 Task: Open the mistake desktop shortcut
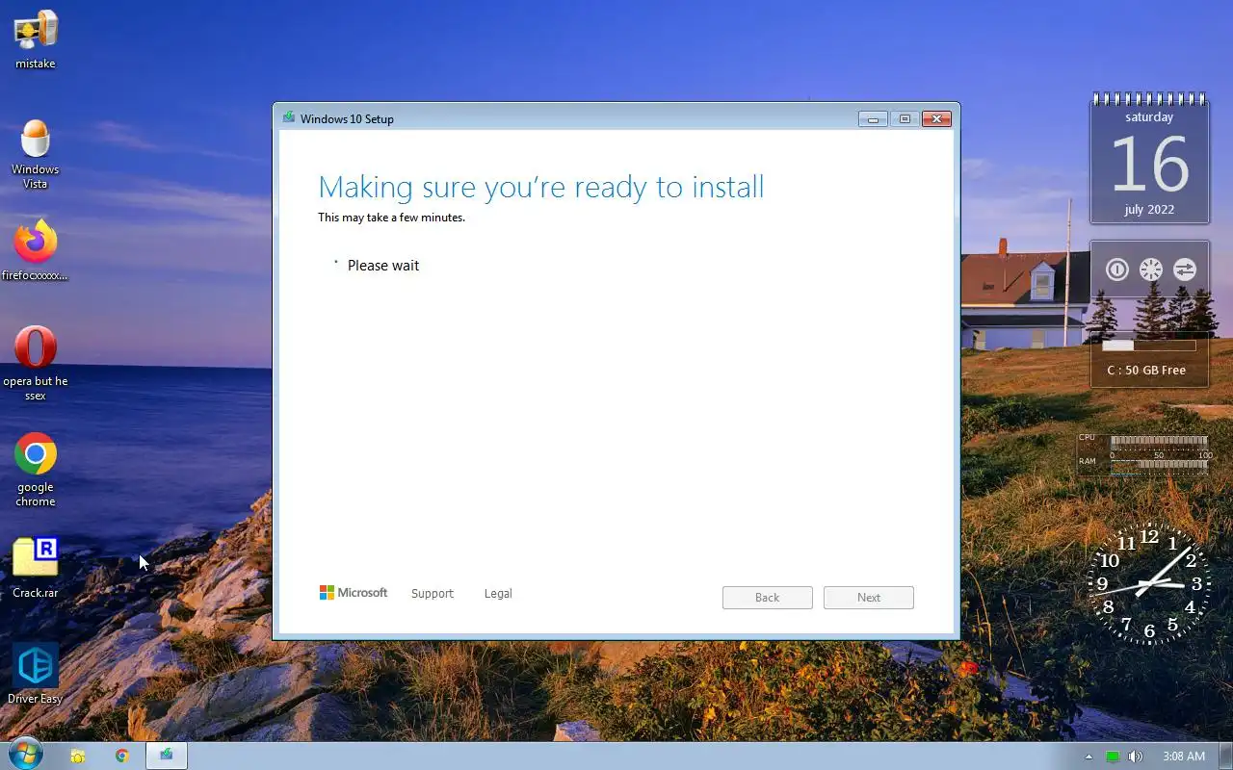tap(36, 39)
